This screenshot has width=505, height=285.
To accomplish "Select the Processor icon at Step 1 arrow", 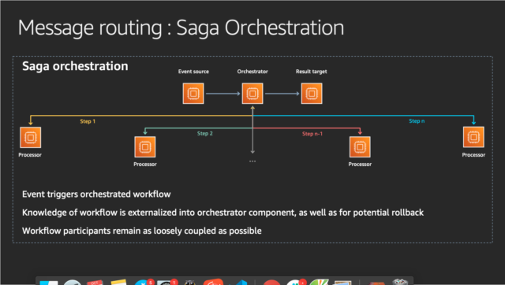I will 30,138.
